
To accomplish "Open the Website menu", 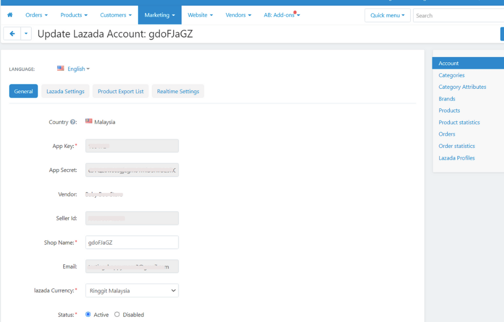I will [x=200, y=15].
